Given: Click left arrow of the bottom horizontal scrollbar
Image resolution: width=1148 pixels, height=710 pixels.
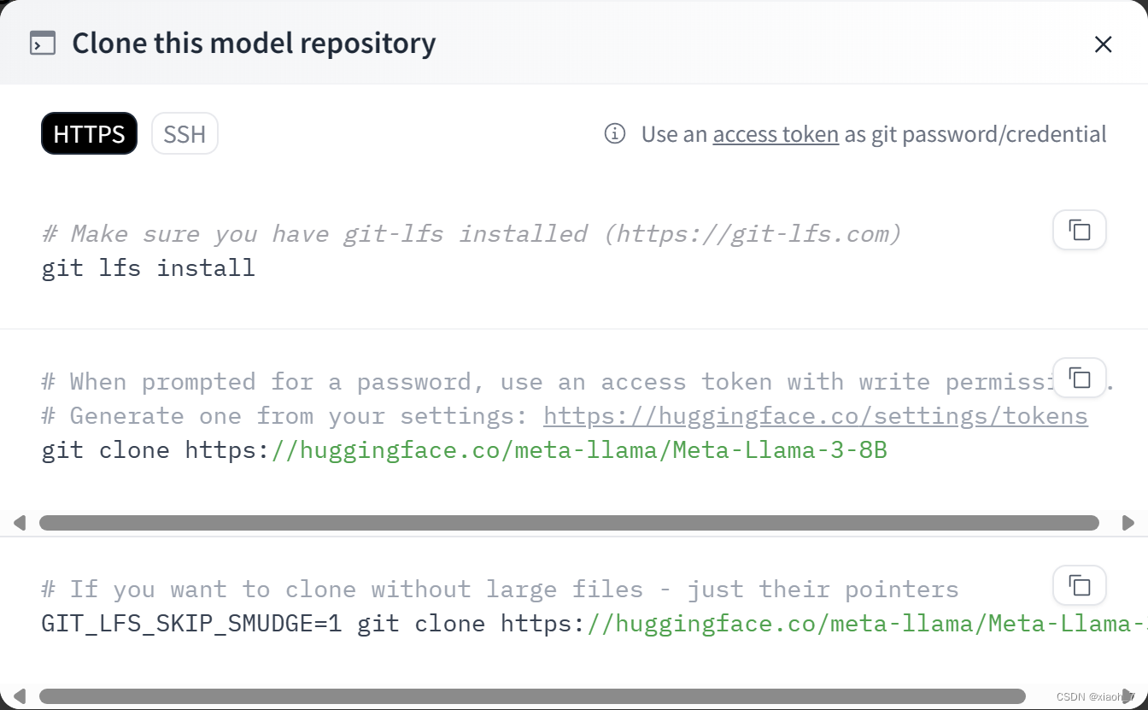Looking at the screenshot, I should click(x=19, y=696).
